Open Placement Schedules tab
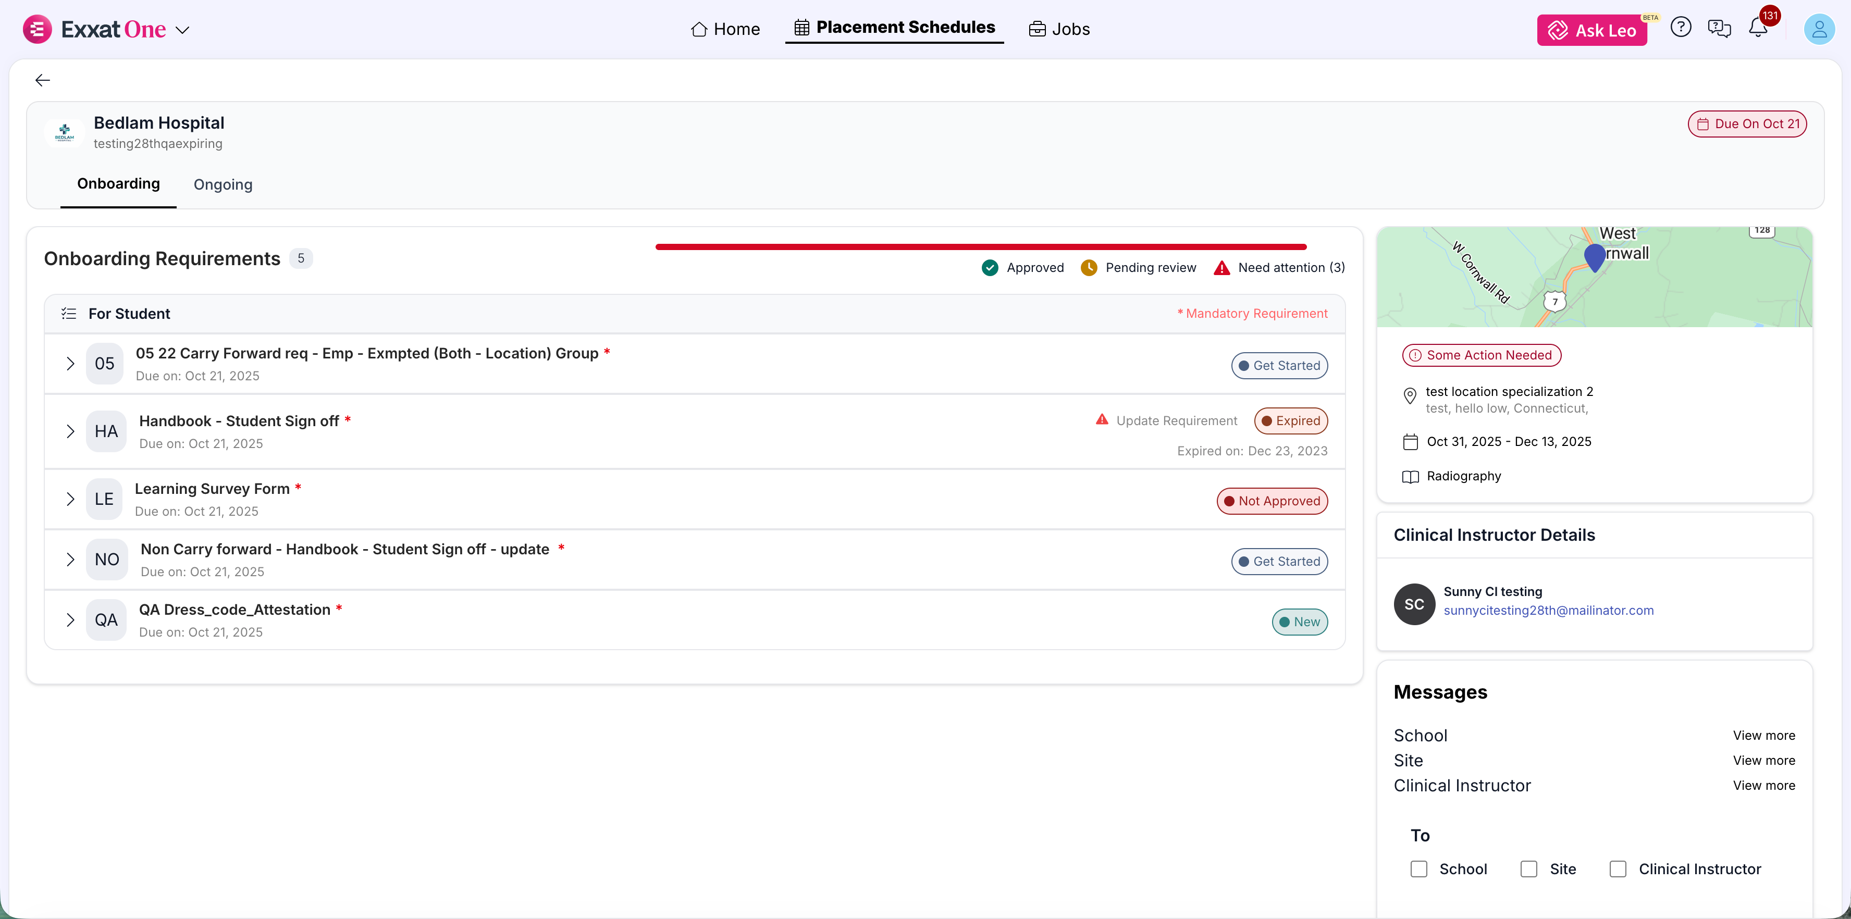The height and width of the screenshot is (919, 1851). pyautogui.click(x=895, y=28)
